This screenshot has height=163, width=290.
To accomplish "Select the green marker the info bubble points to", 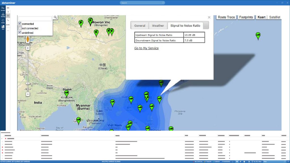I will (x=159, y=100).
